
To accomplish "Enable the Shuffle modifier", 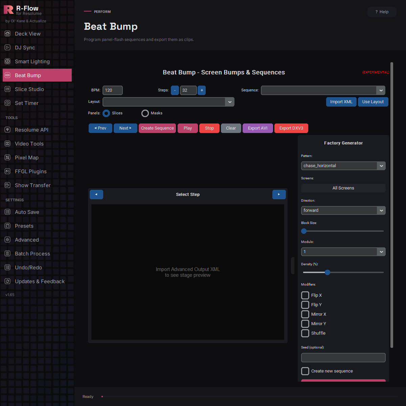I will (305, 333).
